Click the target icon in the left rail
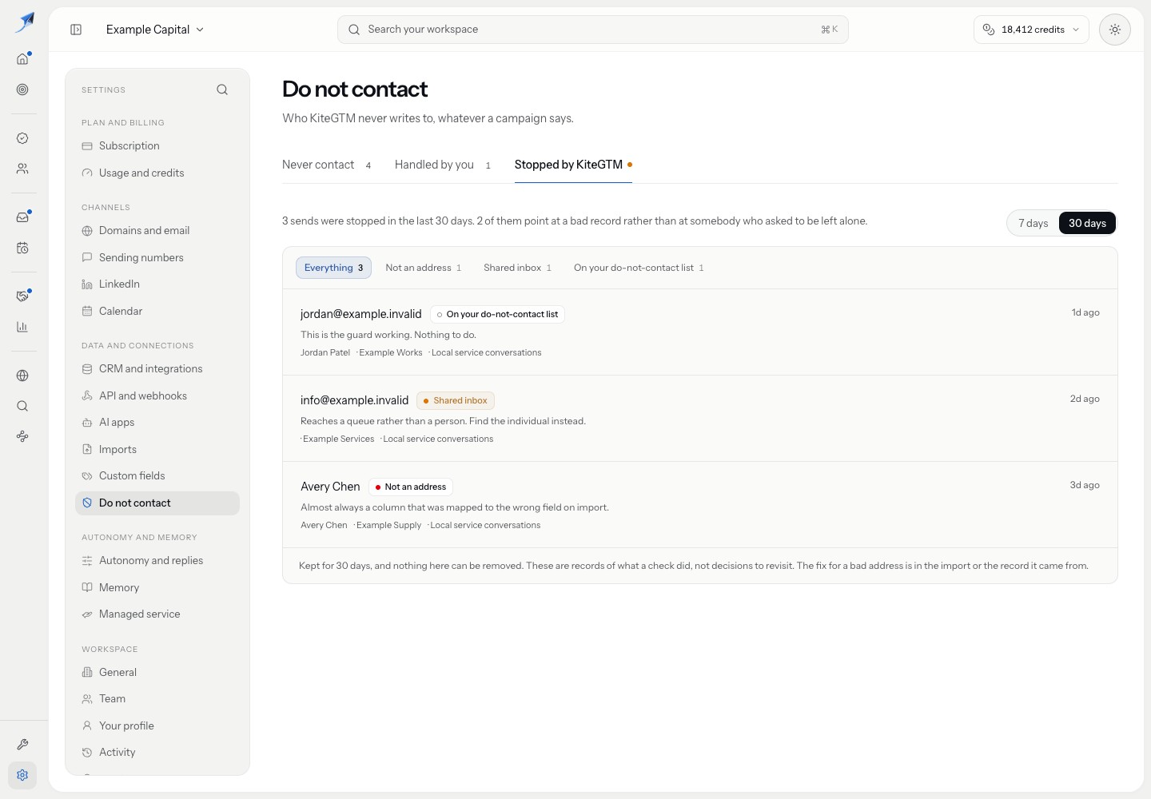1151x799 pixels. tap(22, 89)
